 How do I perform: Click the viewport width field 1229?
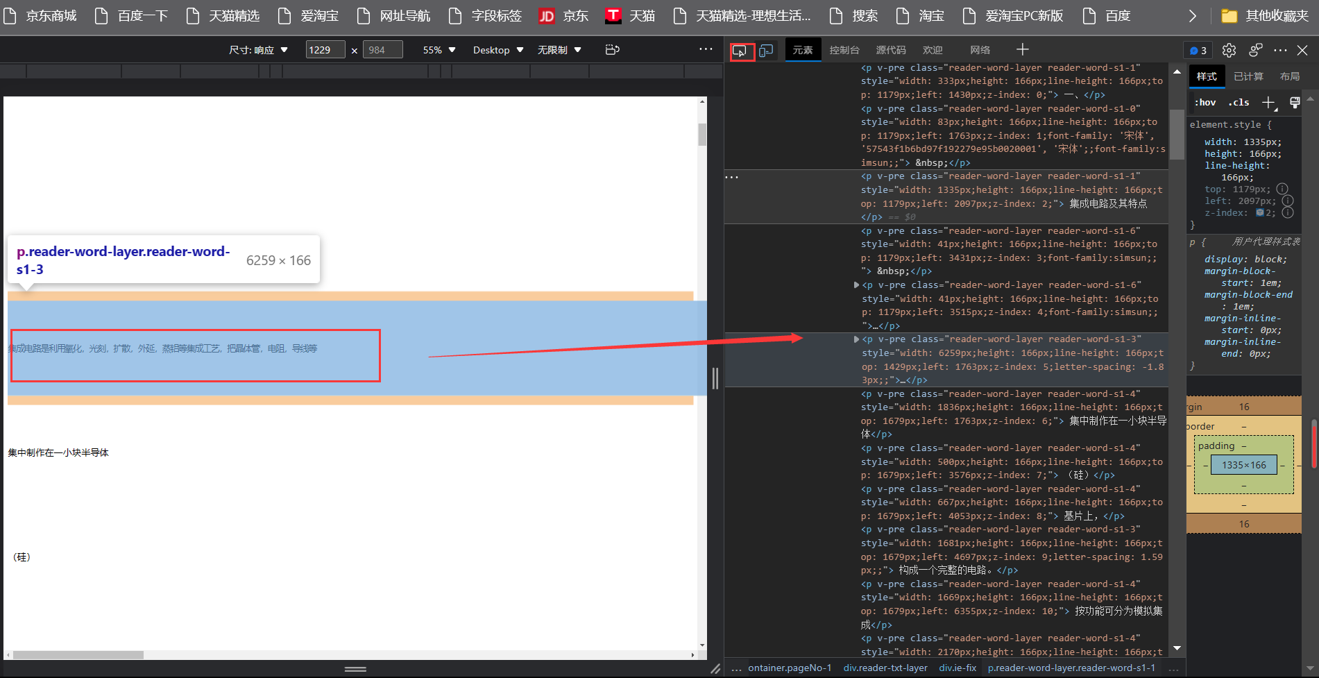pyautogui.click(x=325, y=50)
